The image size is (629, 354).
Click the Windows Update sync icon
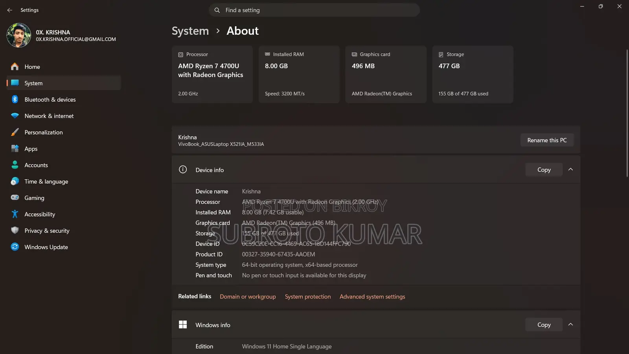tap(15, 247)
